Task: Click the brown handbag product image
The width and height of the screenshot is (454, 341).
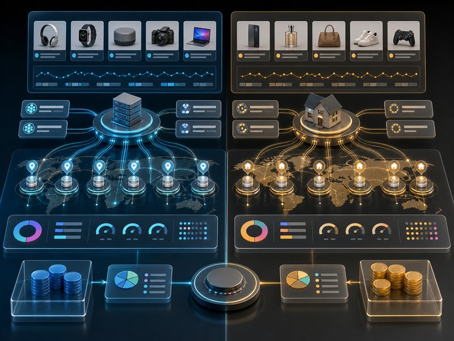Action: pyautogui.click(x=329, y=36)
